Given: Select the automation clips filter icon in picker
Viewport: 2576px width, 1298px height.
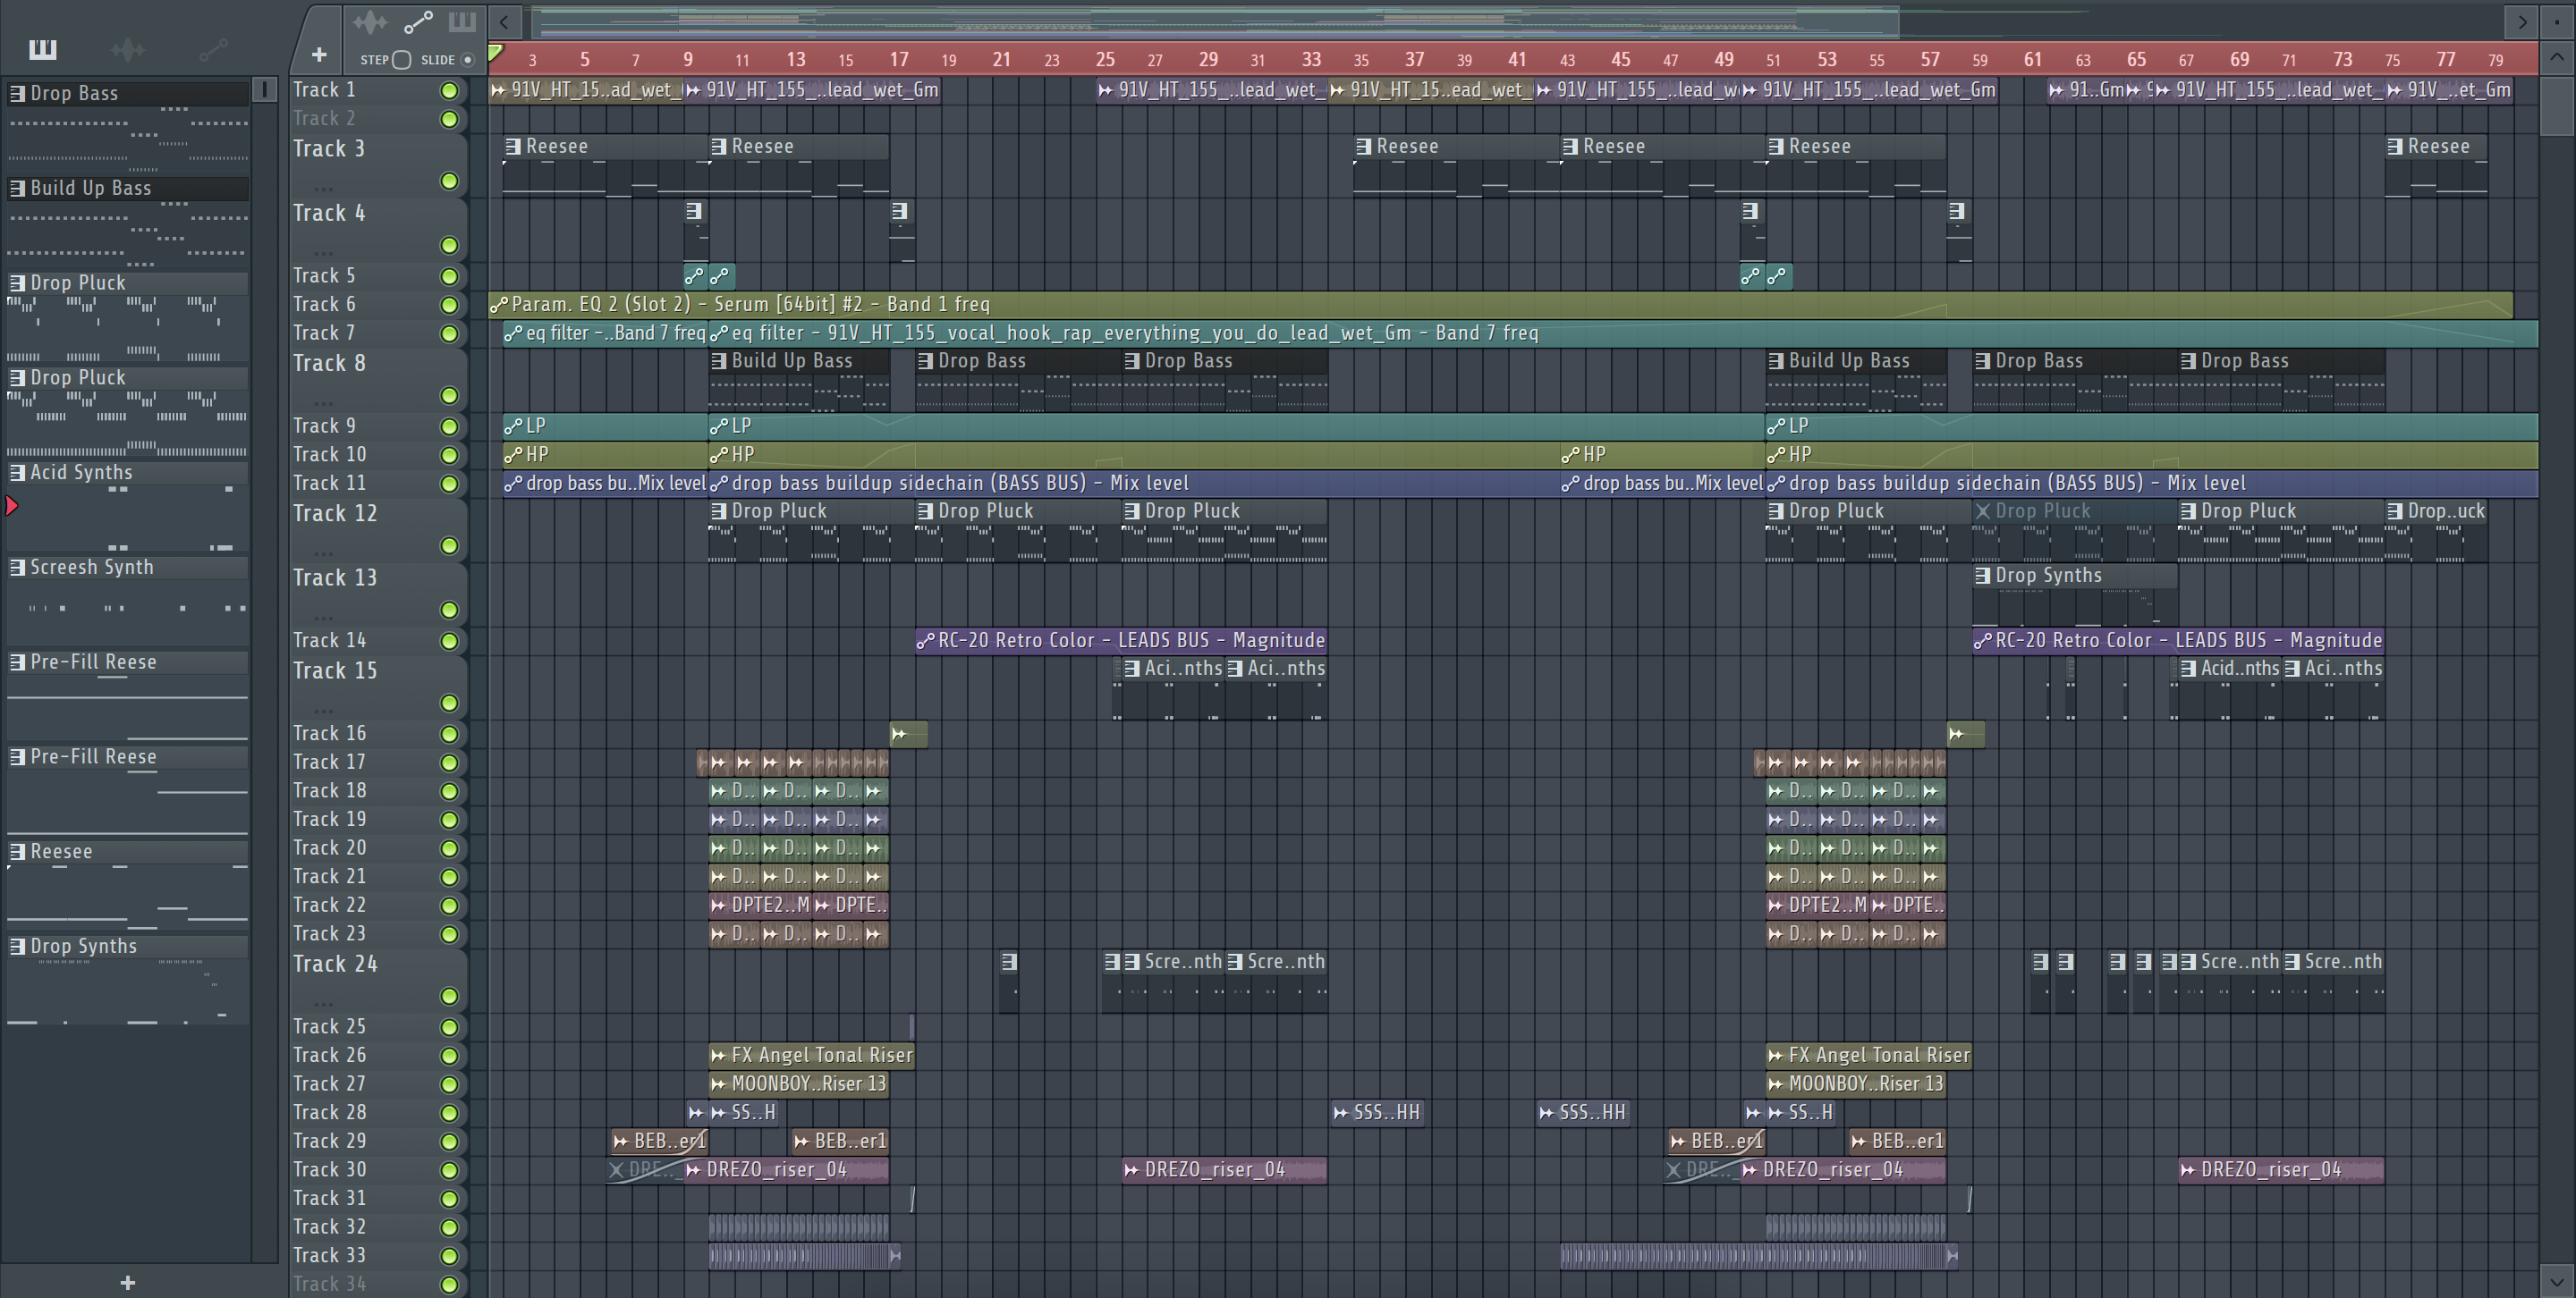Looking at the screenshot, I should point(213,49).
